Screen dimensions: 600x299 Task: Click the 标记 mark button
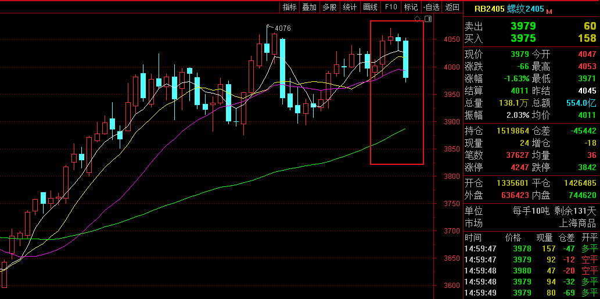point(411,7)
